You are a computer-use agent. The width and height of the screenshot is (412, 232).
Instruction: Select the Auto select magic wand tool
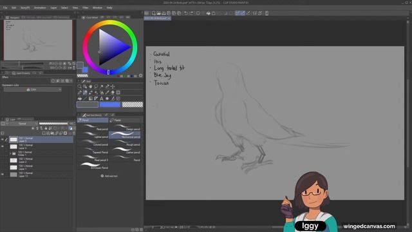click(102, 86)
